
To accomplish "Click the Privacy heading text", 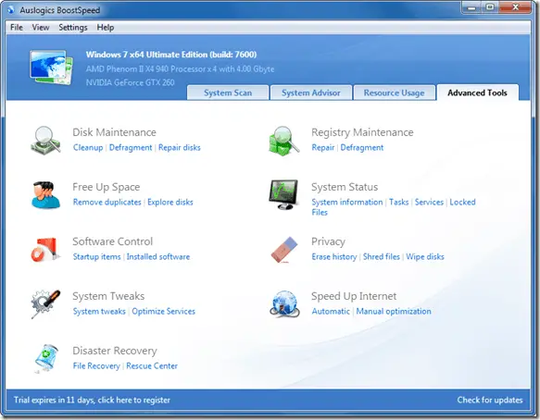I will (x=328, y=241).
